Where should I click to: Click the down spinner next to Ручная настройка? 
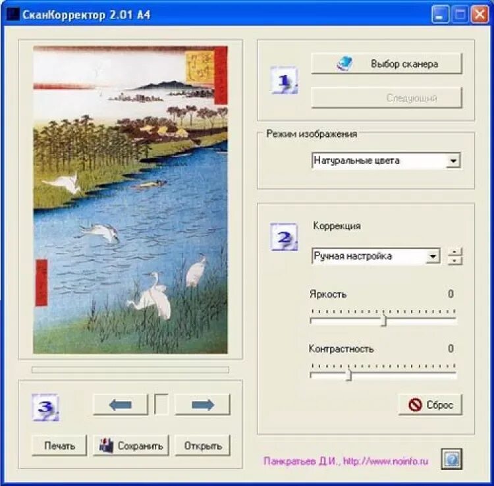click(454, 261)
